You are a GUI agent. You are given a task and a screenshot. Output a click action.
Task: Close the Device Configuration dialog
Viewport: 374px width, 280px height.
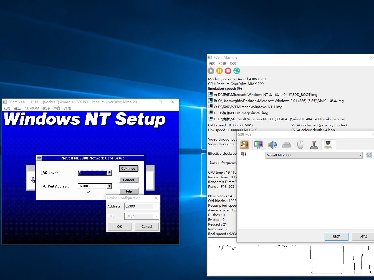tap(156, 198)
